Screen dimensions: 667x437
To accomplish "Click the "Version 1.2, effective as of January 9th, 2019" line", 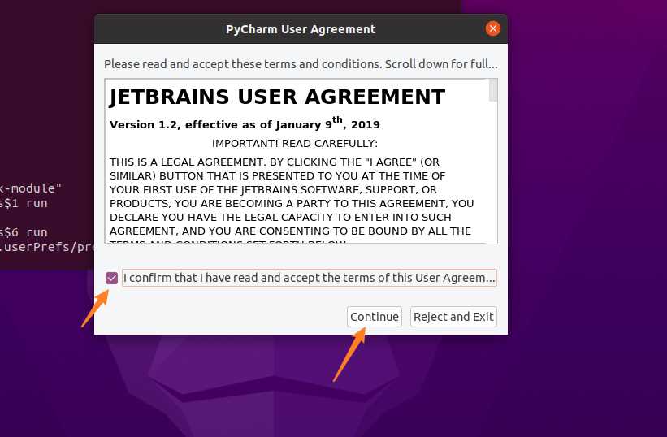I will [245, 123].
